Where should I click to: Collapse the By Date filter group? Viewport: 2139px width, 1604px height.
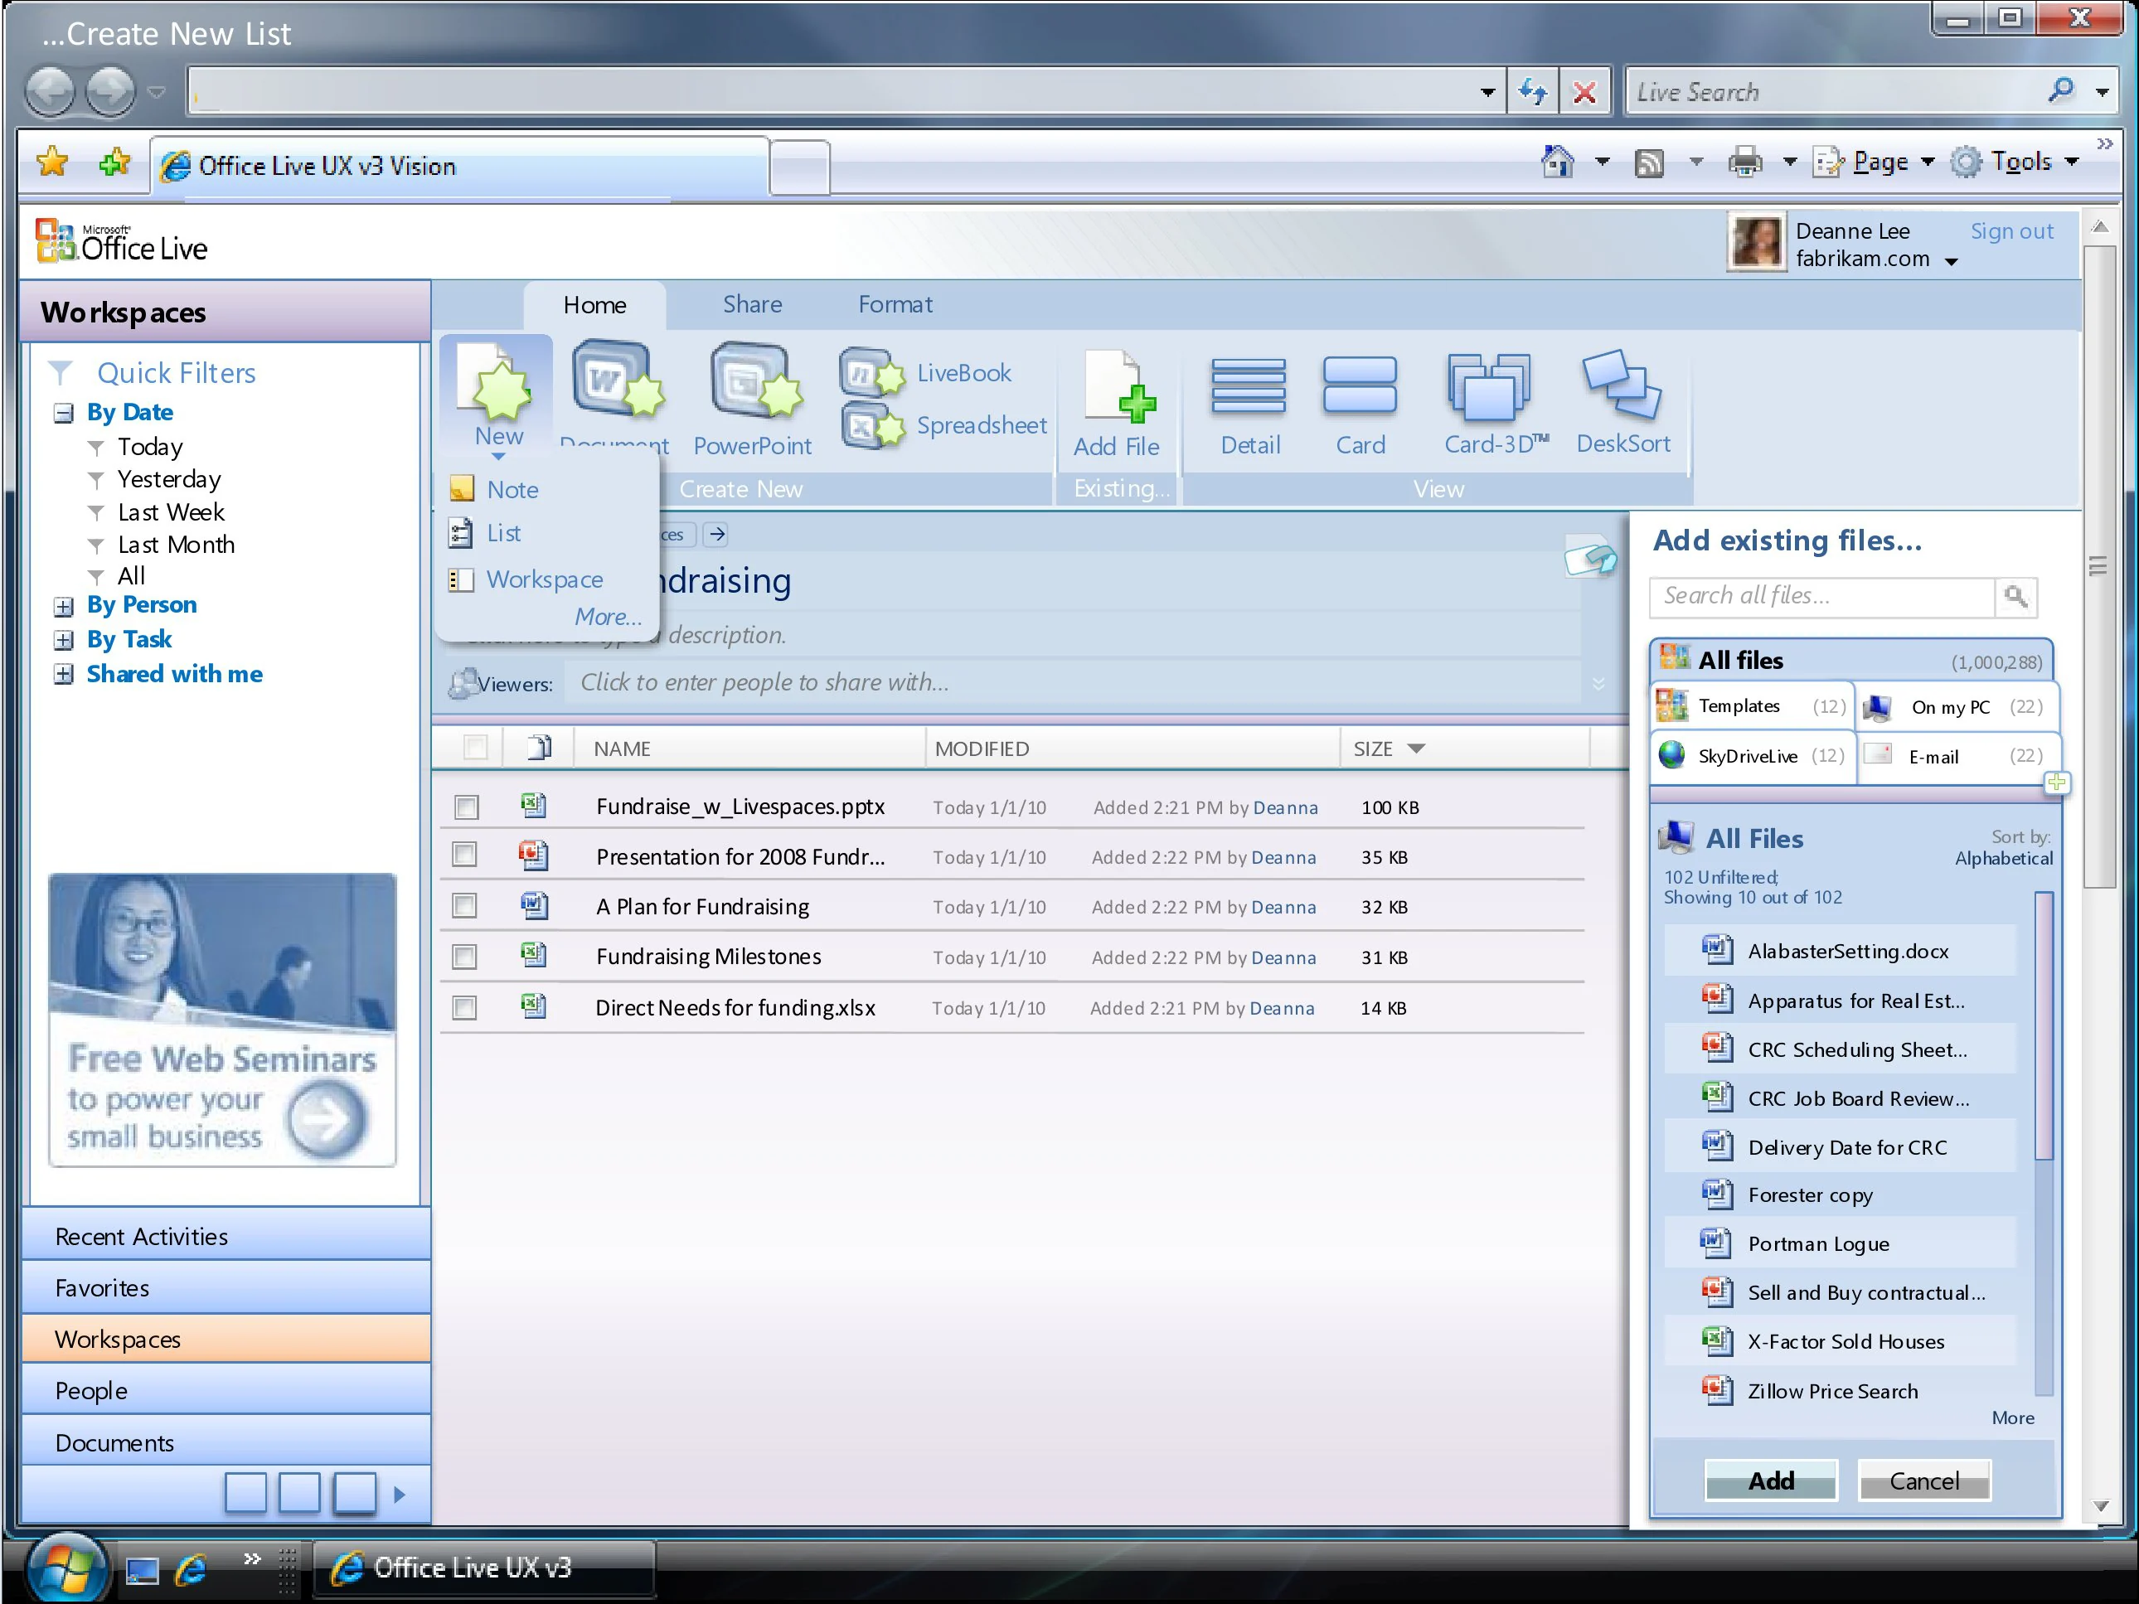tap(63, 413)
